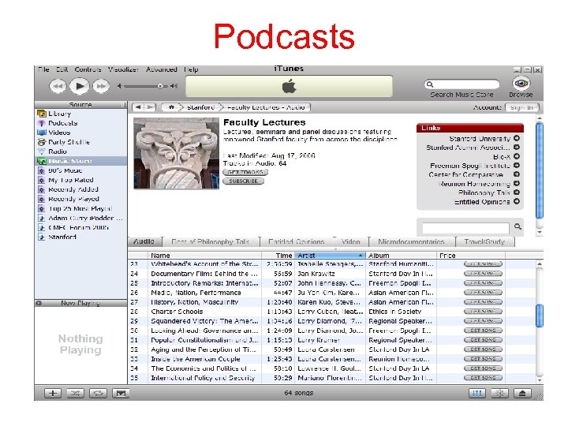Viewport: 568px width, 426px height.
Task: Click the arrow icon next to Entitled Opinions
Action: click(517, 201)
